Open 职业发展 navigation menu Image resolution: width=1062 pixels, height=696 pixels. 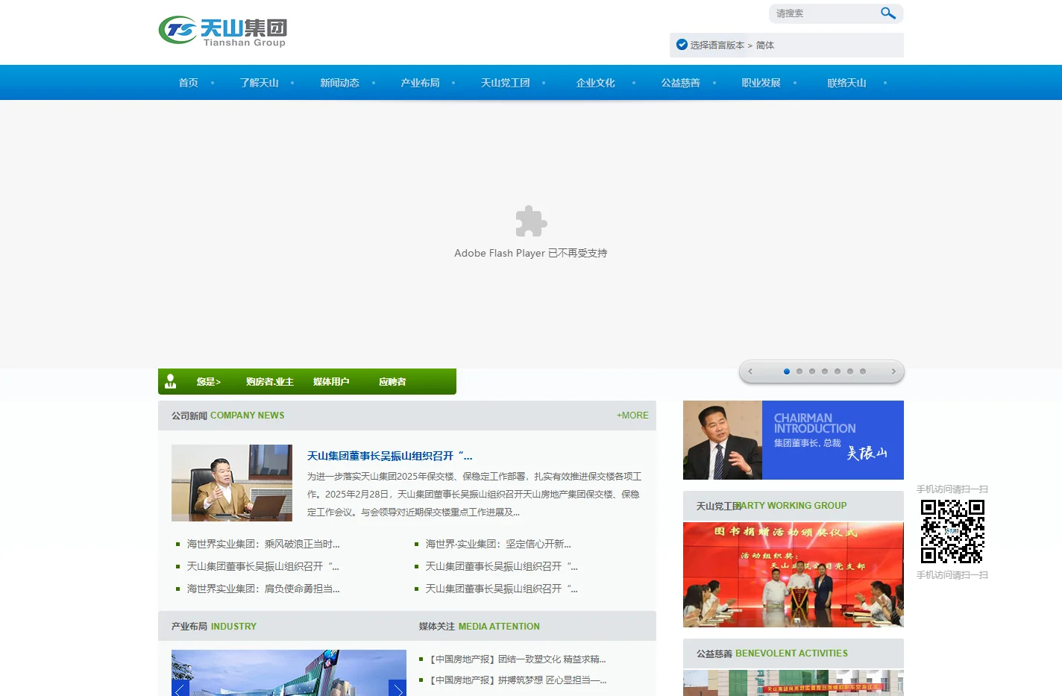(761, 83)
